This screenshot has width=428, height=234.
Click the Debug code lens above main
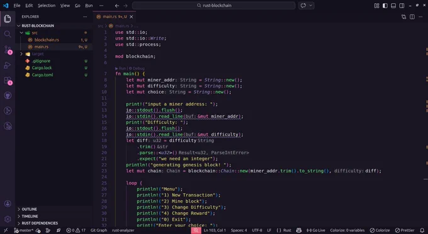click(138, 68)
